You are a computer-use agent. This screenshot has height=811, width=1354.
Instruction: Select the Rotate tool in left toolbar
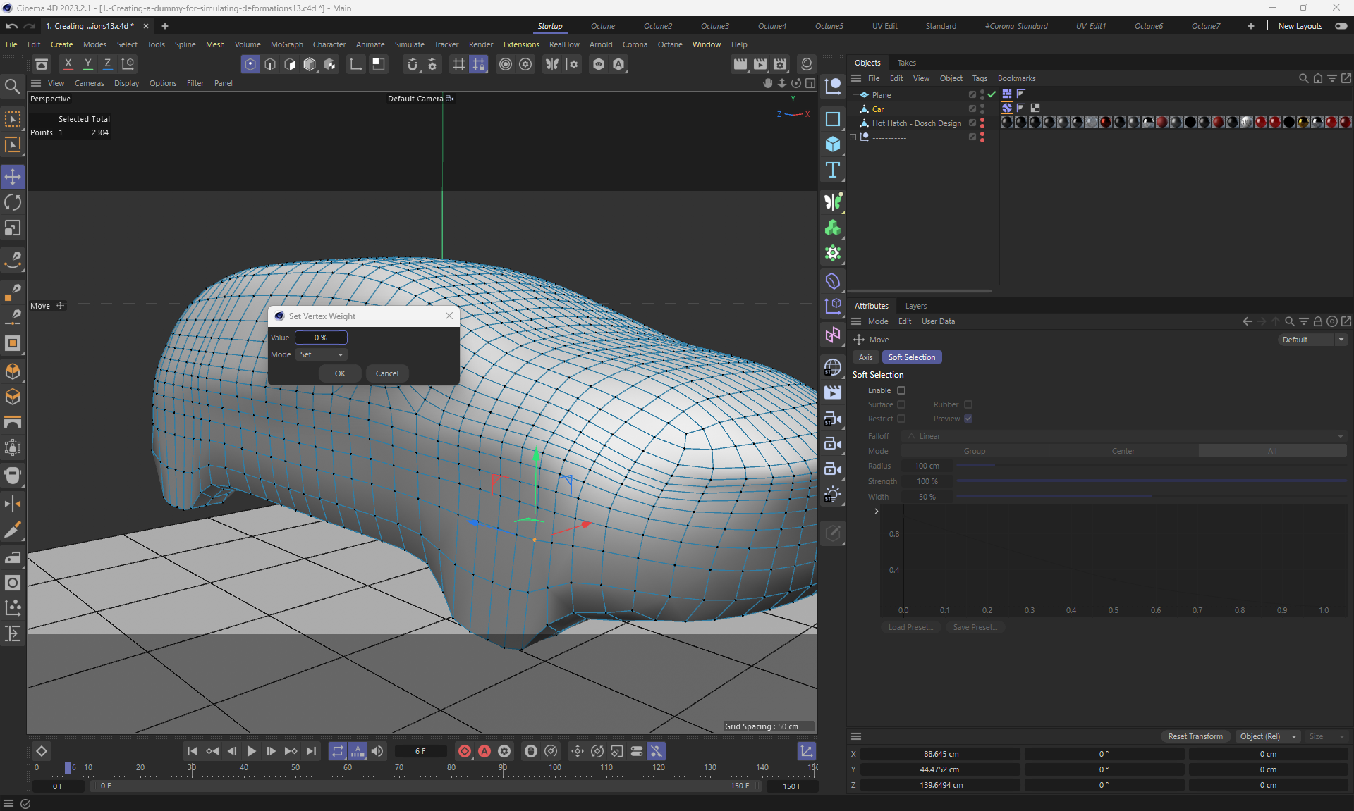click(13, 203)
